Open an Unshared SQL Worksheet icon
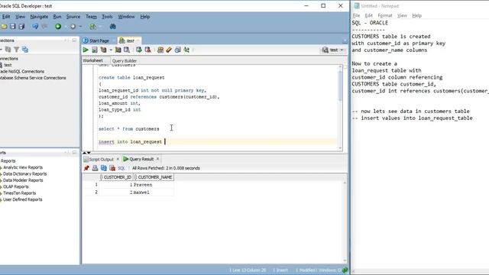489x275 pixels. point(160,50)
